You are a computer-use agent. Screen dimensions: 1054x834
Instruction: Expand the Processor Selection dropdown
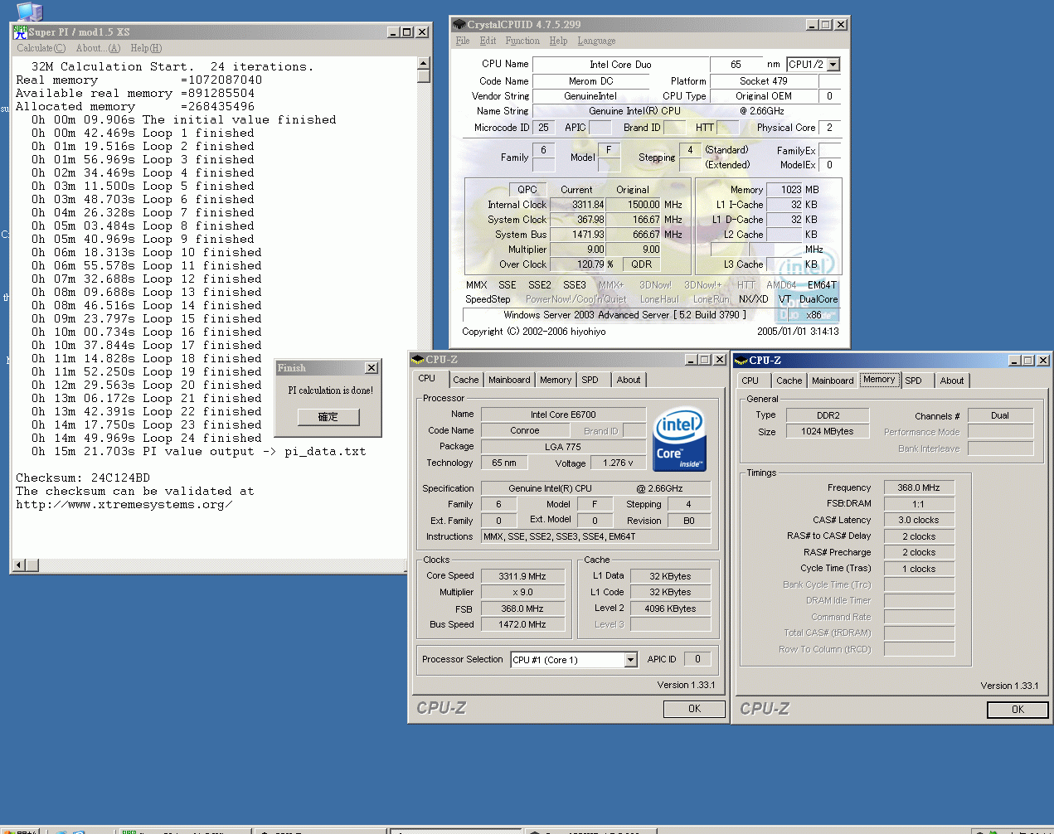pos(630,660)
